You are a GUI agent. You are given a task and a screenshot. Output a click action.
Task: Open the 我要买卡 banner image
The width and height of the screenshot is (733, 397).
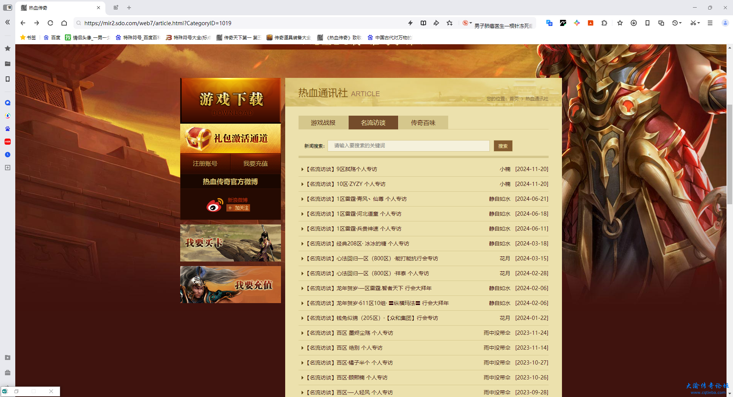point(231,243)
